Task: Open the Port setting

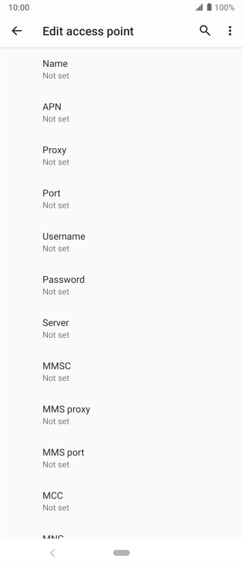Action: pos(121,199)
